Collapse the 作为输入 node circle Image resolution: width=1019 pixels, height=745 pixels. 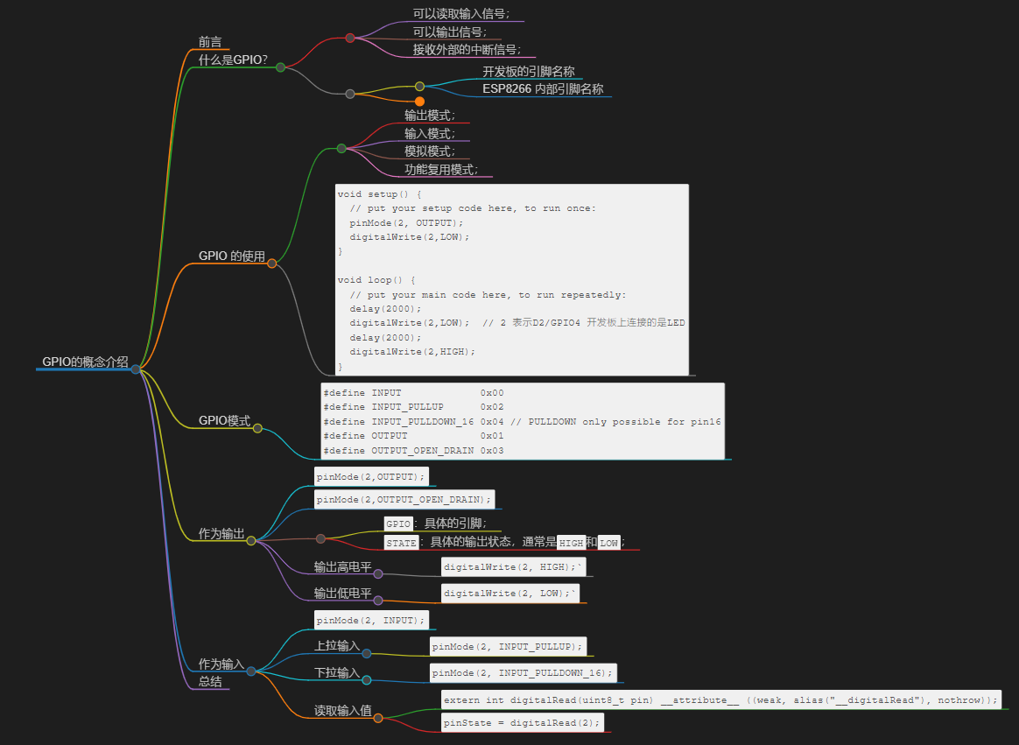coord(251,671)
